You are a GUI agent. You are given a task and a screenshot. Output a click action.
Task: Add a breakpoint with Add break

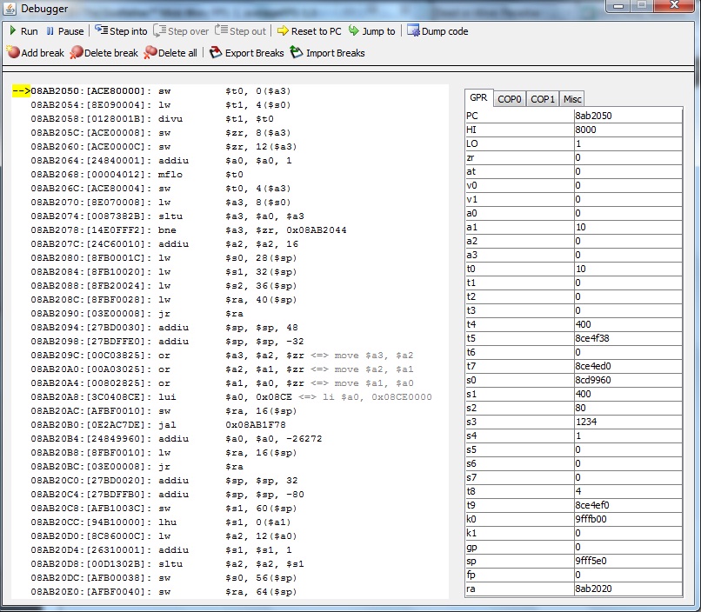tap(36, 53)
